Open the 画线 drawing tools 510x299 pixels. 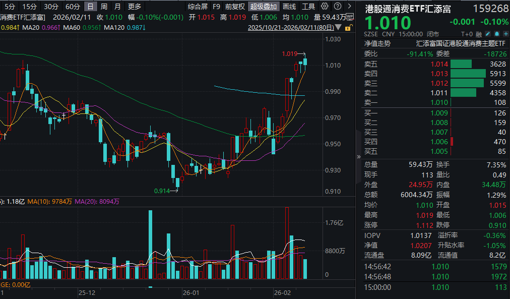coord(289,7)
